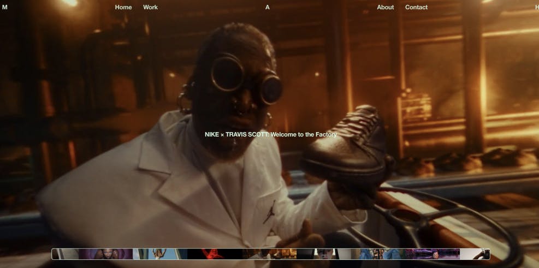Screen dimensions: 539x268
Task: Open the Home page link
Action: tap(123, 7)
